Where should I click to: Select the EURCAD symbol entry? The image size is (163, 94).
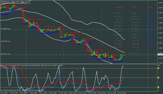click(149, 44)
